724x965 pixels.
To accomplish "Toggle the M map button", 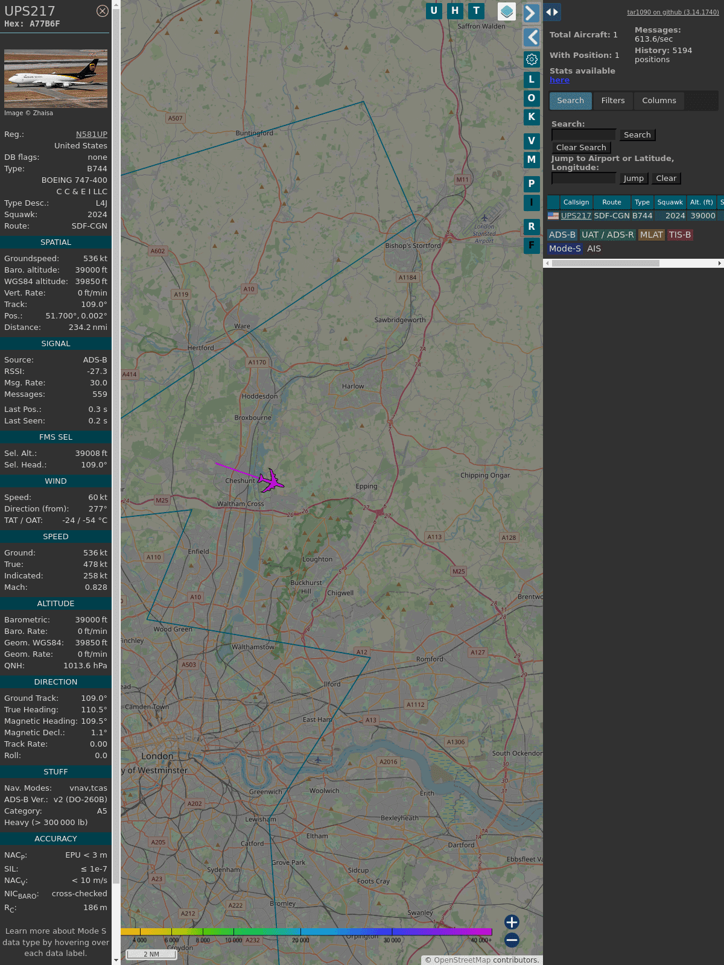I will 532,160.
